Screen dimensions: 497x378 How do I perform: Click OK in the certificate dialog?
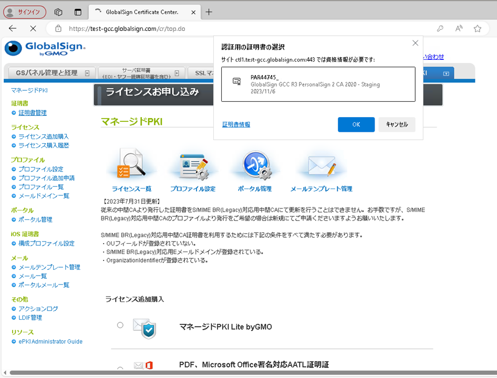(356, 124)
